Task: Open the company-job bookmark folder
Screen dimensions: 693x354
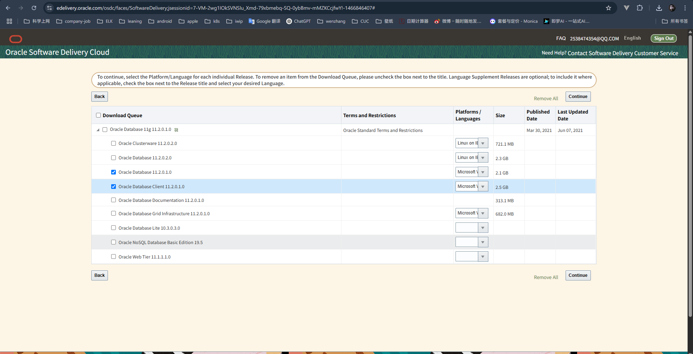Action: tap(73, 21)
